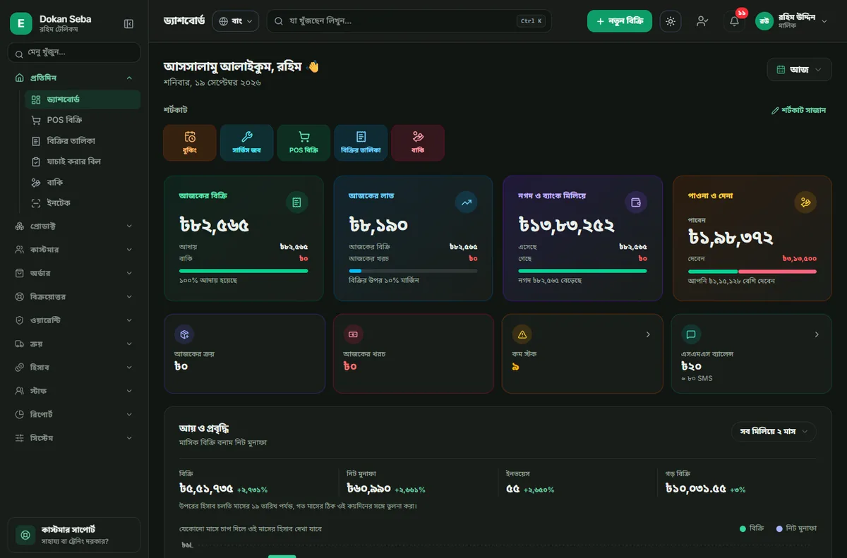
Task: Open বিক্রির তালিকা in the sidebar
Action: pos(83,141)
